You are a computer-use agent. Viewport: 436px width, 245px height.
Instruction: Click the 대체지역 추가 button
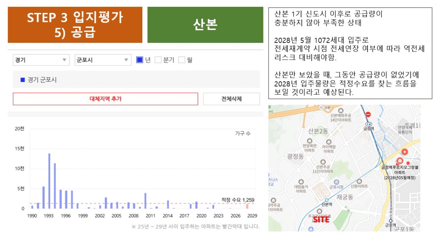tap(105, 99)
